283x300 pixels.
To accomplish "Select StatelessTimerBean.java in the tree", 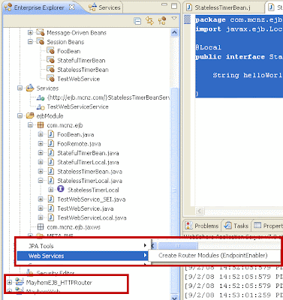I will pyautogui.click(x=89, y=172).
